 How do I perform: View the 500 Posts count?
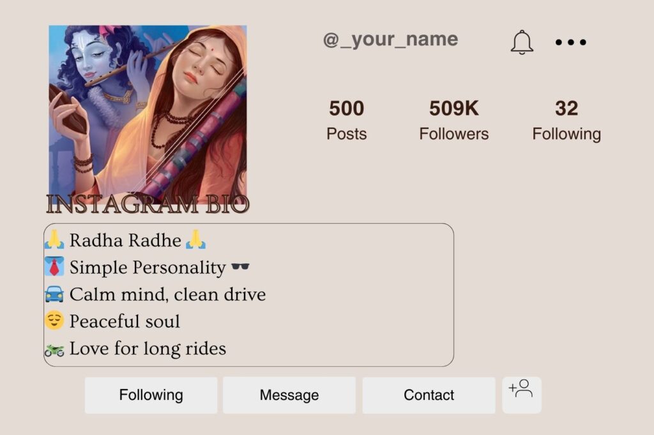click(346, 120)
